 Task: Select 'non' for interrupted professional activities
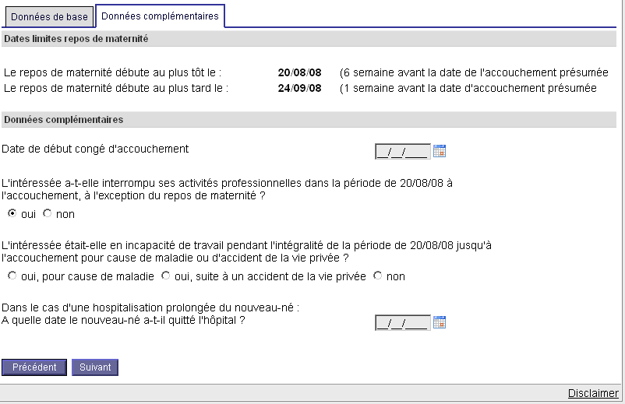click(x=48, y=213)
